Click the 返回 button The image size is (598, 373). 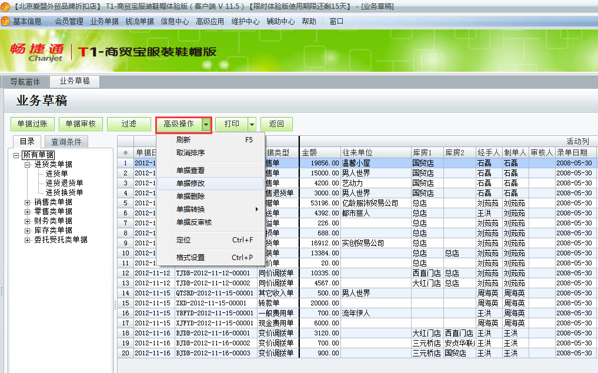coord(276,124)
